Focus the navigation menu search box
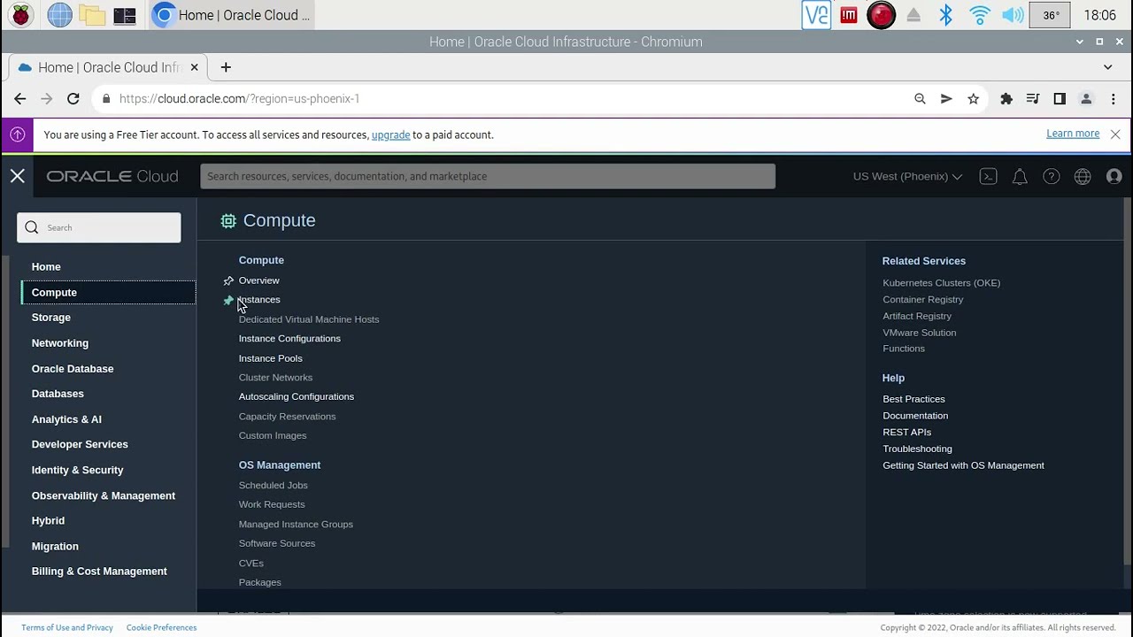1133x637 pixels. click(x=99, y=227)
